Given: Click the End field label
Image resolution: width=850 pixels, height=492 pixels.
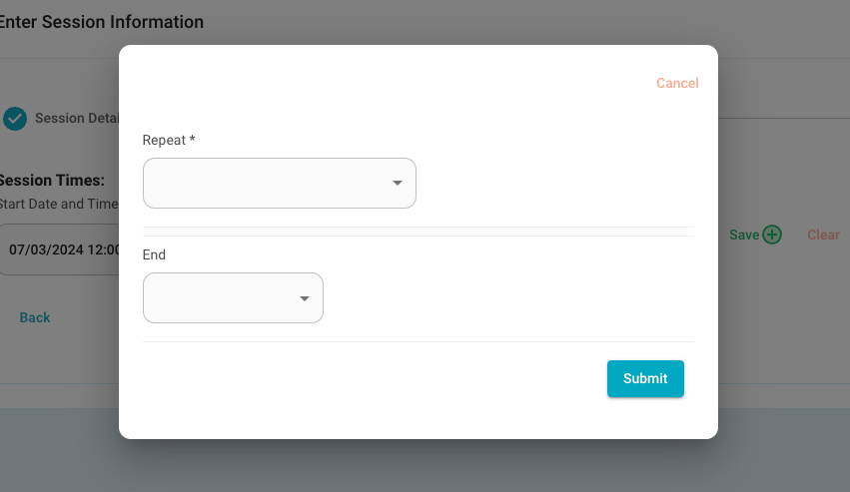Looking at the screenshot, I should tap(154, 254).
